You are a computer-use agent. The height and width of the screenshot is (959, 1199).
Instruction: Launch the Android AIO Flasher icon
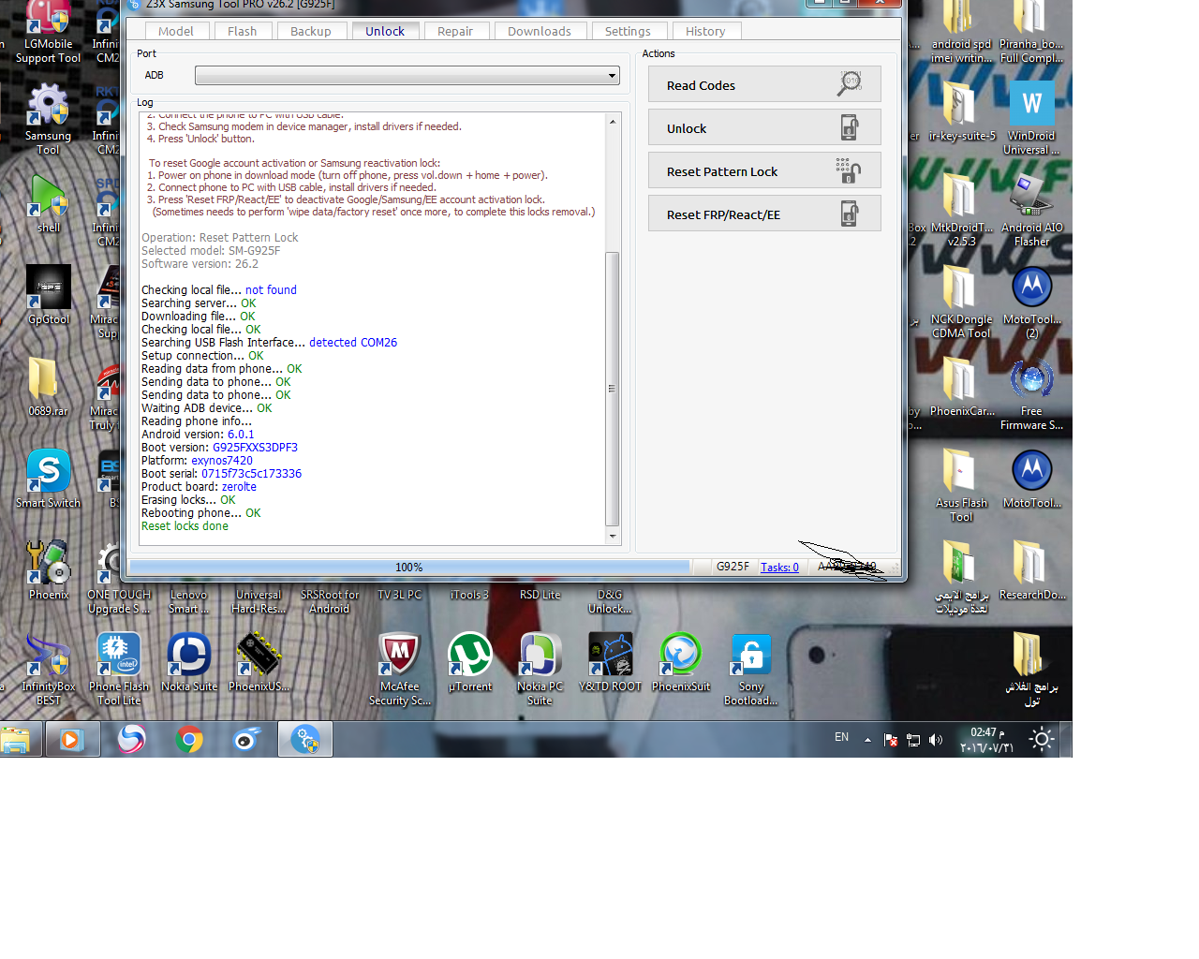[1032, 210]
